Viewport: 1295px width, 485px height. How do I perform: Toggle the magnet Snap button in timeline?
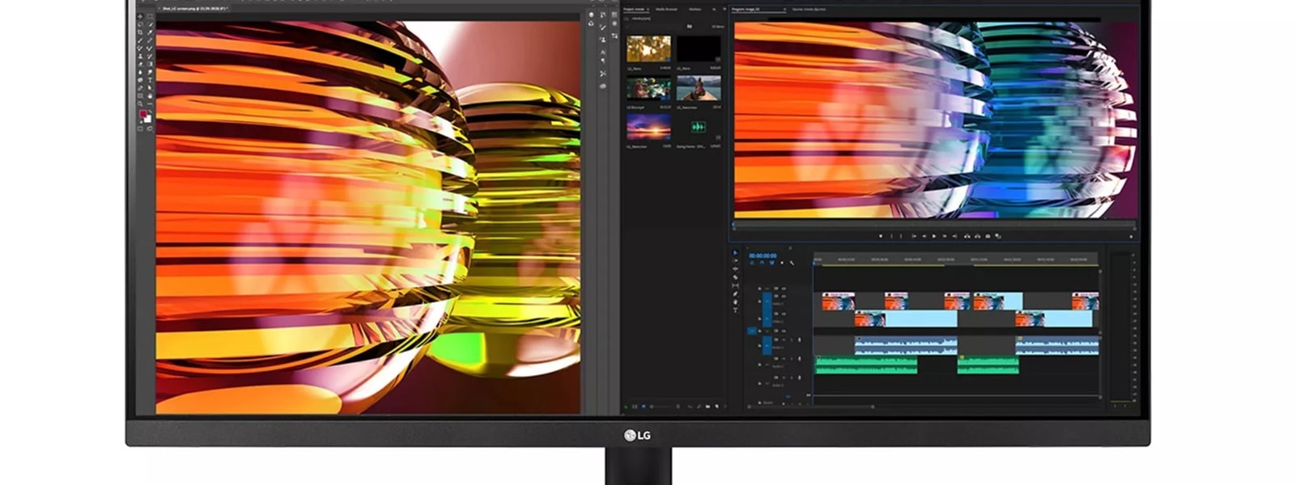click(x=762, y=264)
